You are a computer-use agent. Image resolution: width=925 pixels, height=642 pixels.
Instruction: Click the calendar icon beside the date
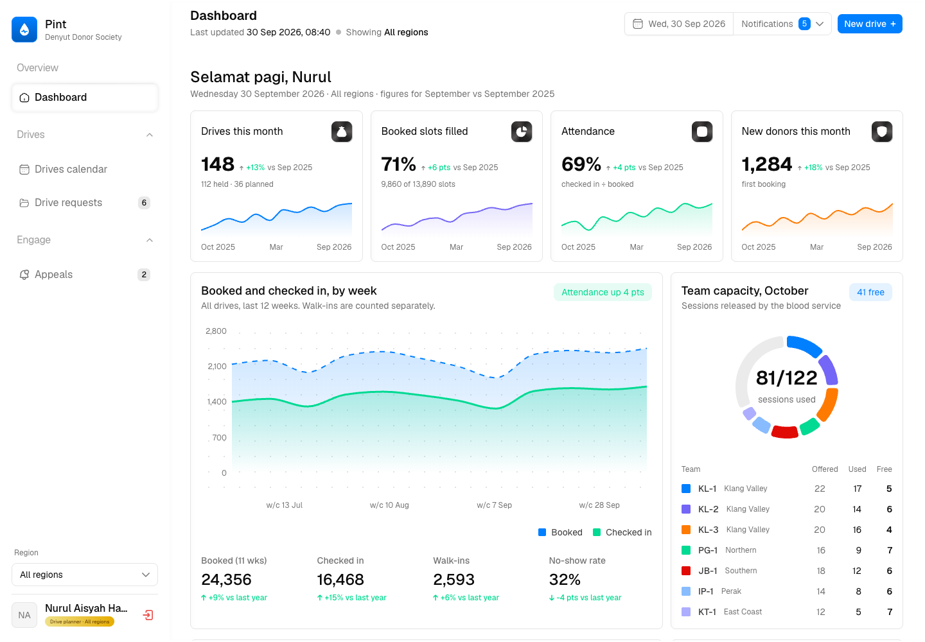coord(638,24)
